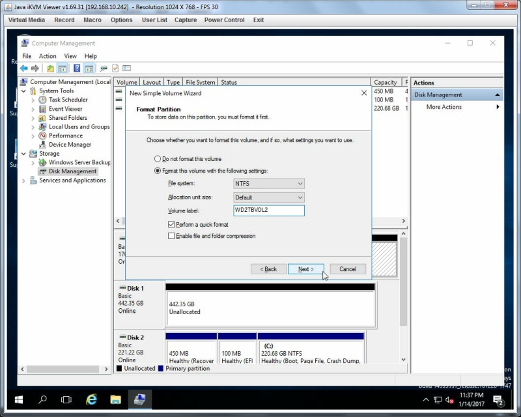
Task: Click the Back button in wizard
Action: coord(268,269)
